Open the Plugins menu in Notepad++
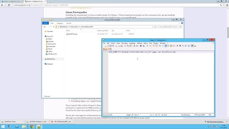 click(156, 43)
